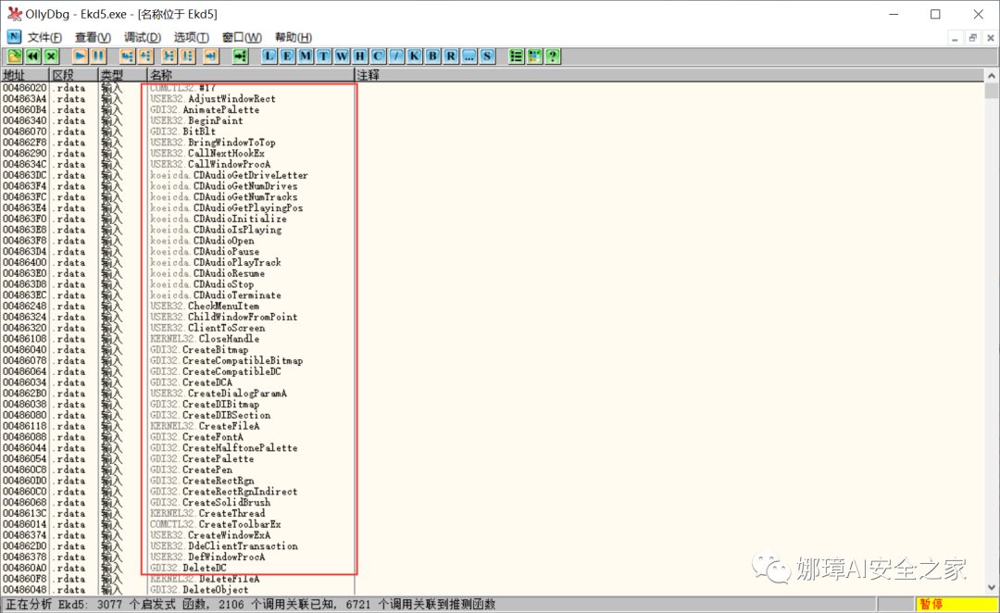This screenshot has height=613, width=1000.
Task: Click the Restart program rewind icon
Action: [x=32, y=56]
